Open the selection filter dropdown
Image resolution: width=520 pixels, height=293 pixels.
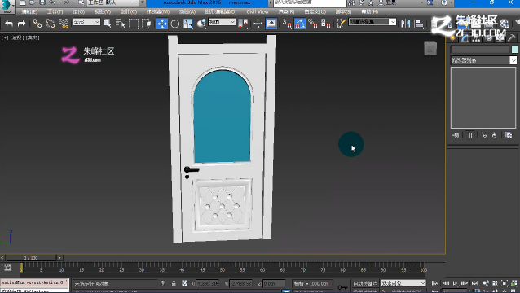pos(86,22)
